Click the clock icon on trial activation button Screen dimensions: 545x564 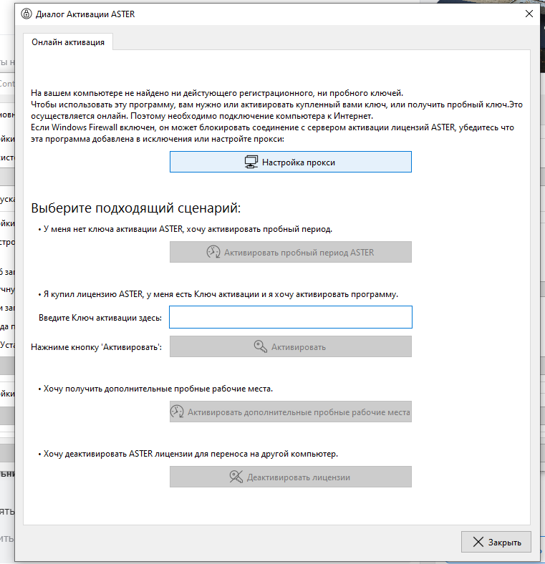click(213, 252)
